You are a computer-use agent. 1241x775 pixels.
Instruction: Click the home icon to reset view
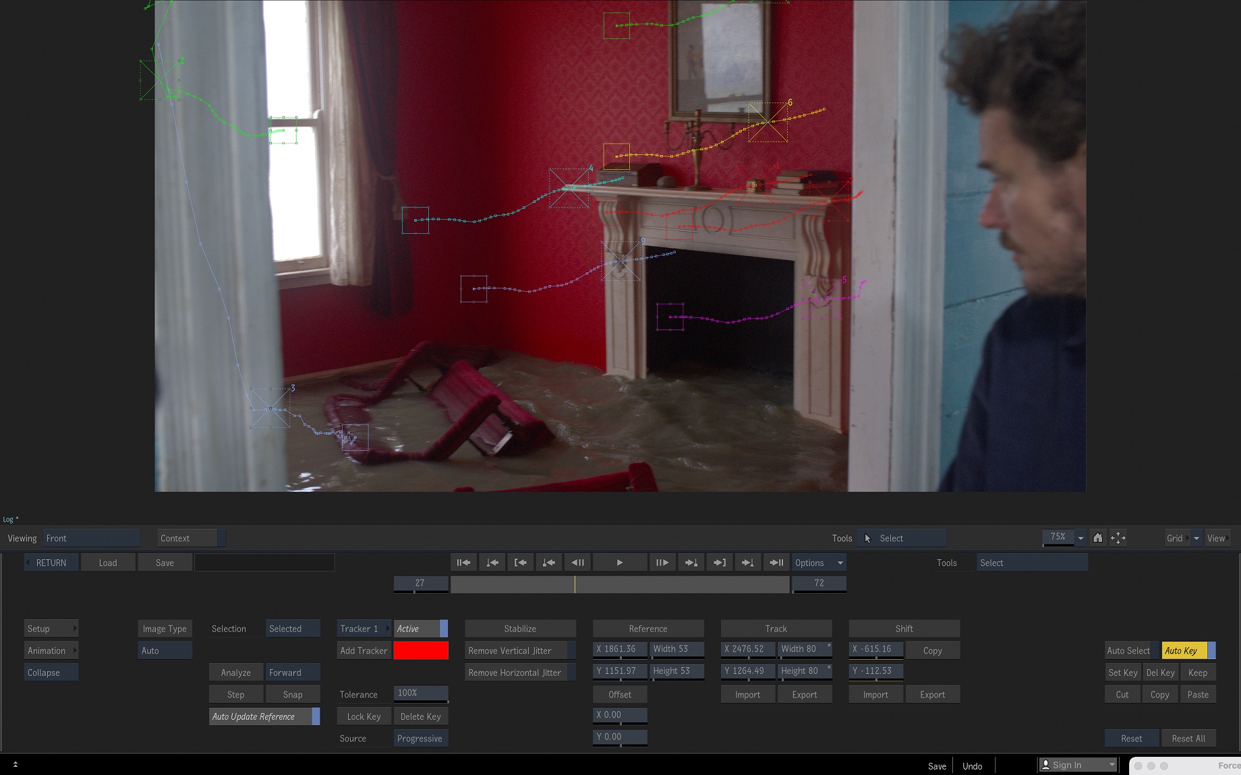pos(1098,538)
